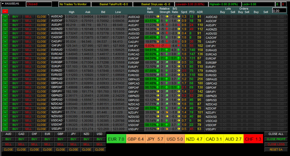Click CLOSE for the EURUSD pair row
The image size is (290, 156).
click(x=41, y=75)
